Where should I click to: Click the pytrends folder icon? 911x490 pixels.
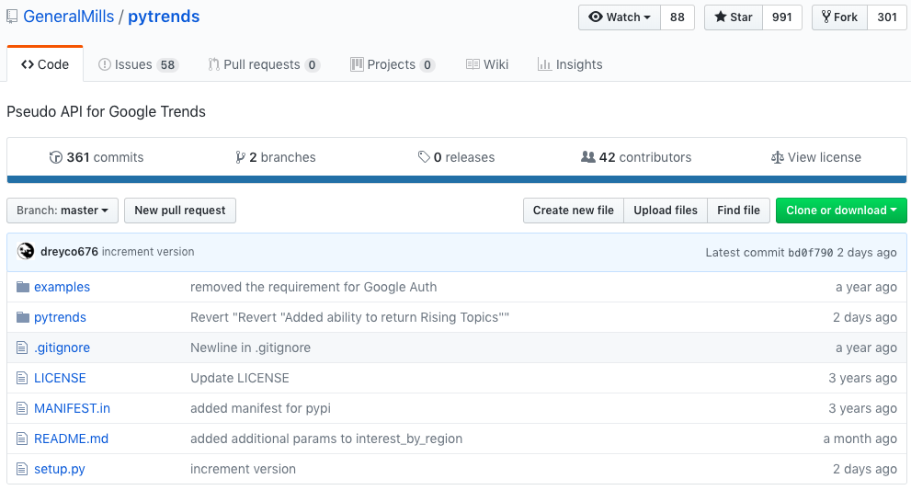pyautogui.click(x=23, y=317)
